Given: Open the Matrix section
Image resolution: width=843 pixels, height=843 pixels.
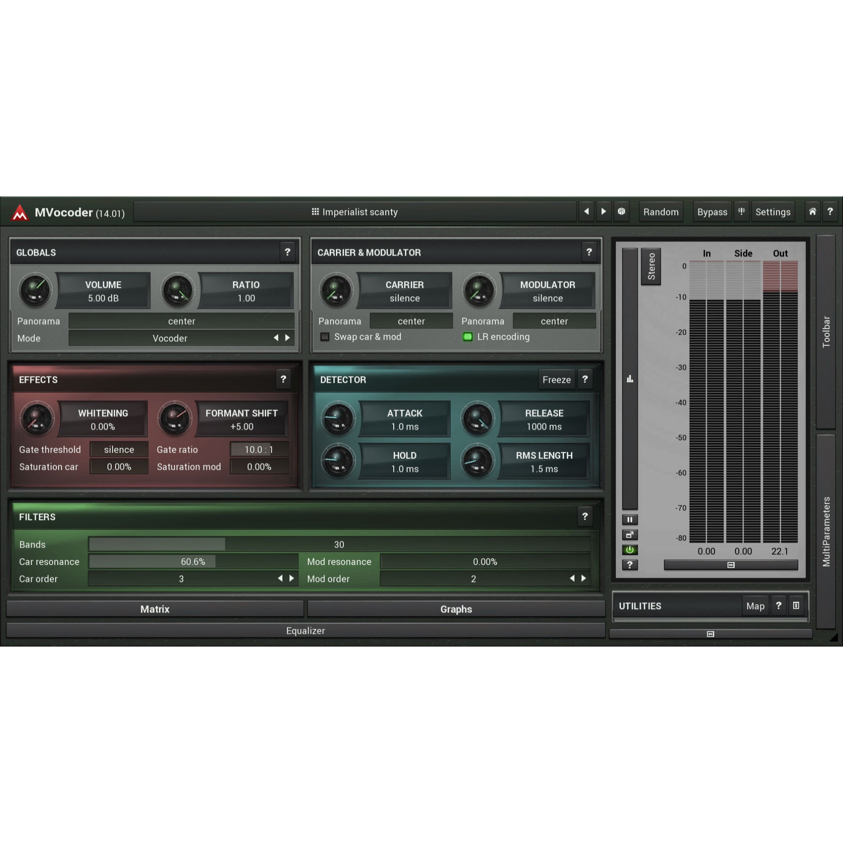Looking at the screenshot, I should (155, 609).
